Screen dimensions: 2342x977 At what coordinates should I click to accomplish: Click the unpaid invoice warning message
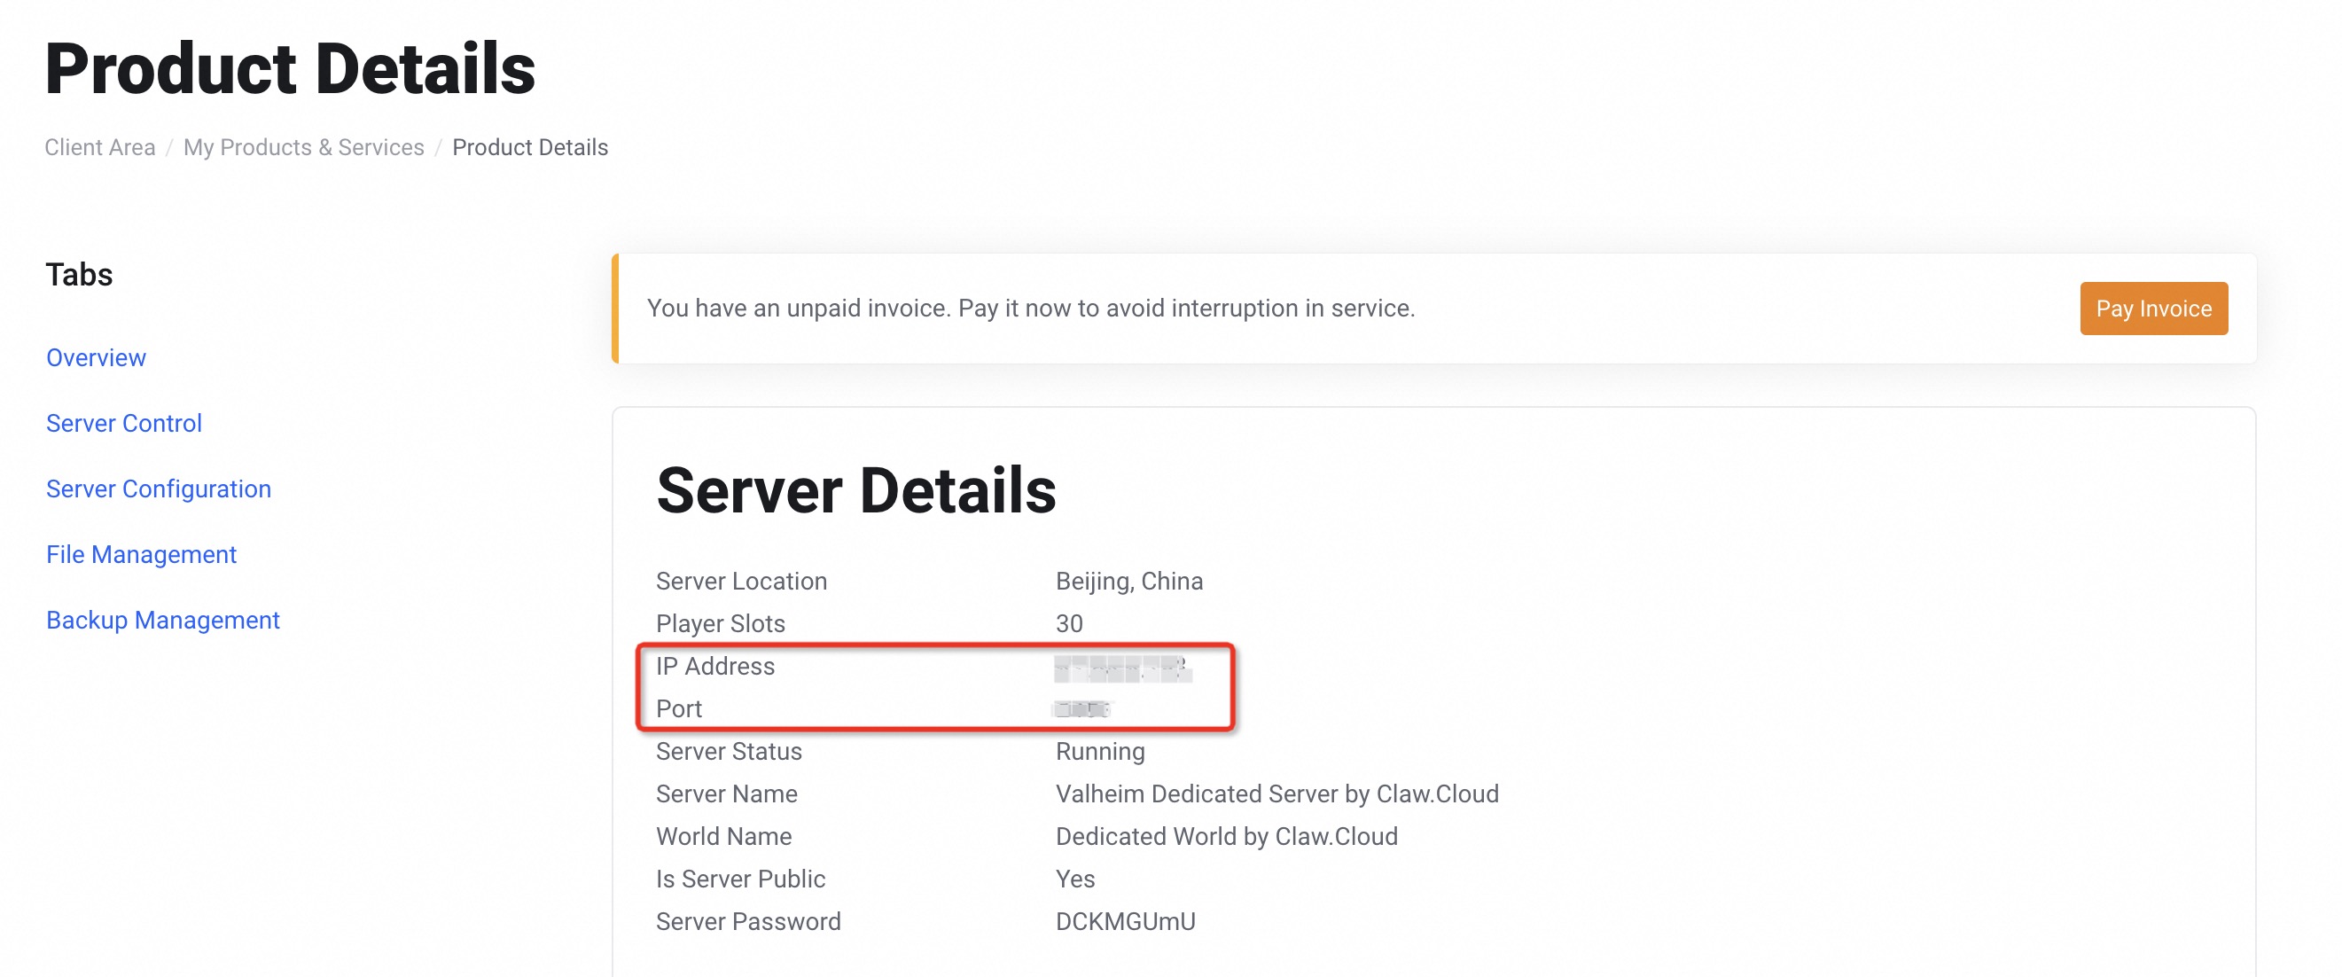pos(1030,309)
